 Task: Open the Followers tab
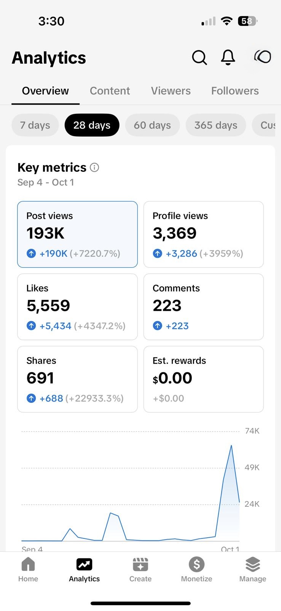[x=235, y=91]
